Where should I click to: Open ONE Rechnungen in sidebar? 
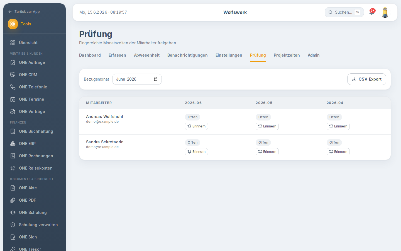(x=35, y=156)
